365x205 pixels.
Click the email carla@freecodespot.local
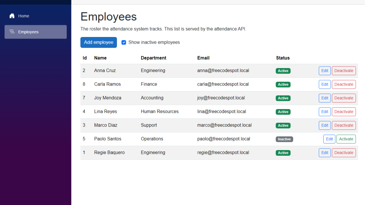[223, 84]
